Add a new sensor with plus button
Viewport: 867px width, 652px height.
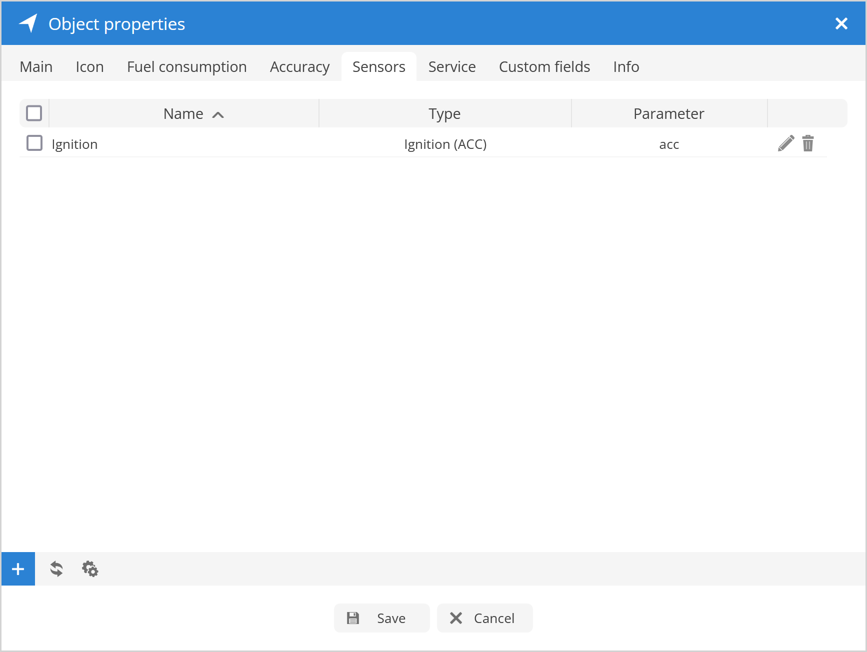(x=18, y=569)
